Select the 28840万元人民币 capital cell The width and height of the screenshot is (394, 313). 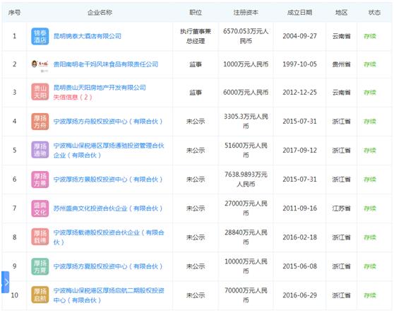246,237
